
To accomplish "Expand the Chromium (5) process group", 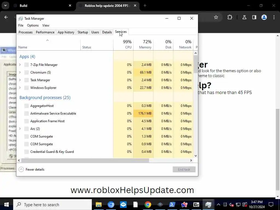I will [20, 72].
